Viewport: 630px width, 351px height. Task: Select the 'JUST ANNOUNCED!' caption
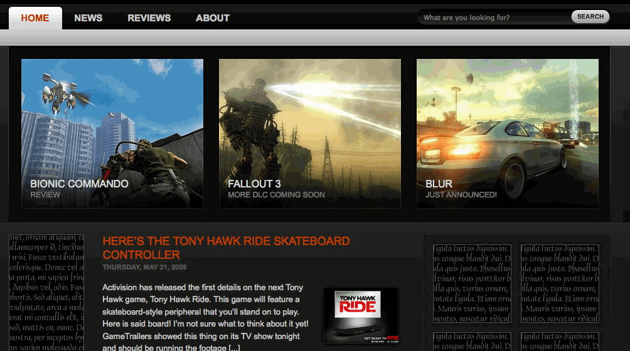click(x=461, y=195)
